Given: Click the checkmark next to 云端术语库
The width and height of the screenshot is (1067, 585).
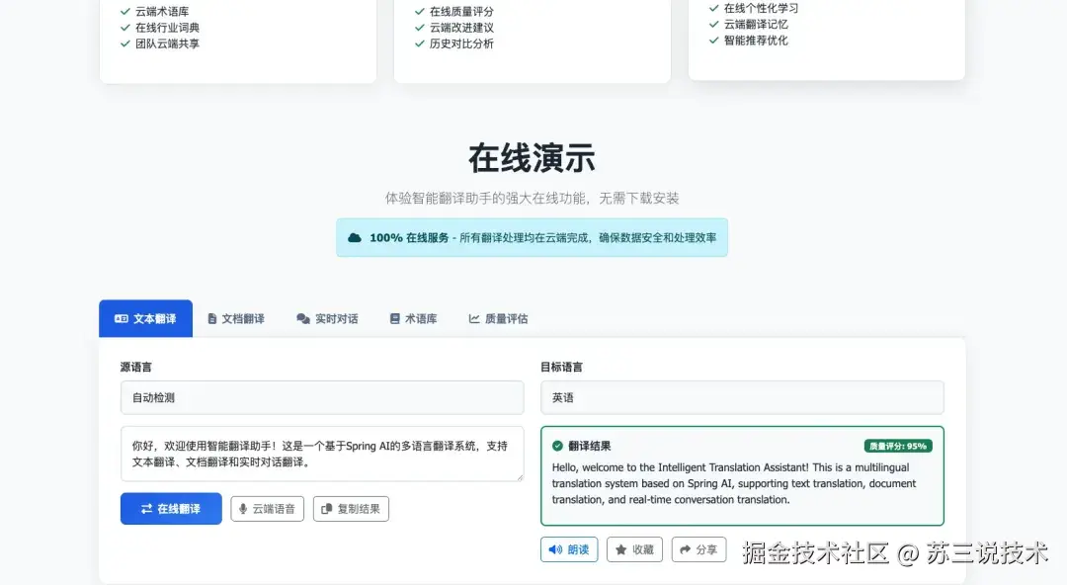Looking at the screenshot, I should pyautogui.click(x=125, y=11).
